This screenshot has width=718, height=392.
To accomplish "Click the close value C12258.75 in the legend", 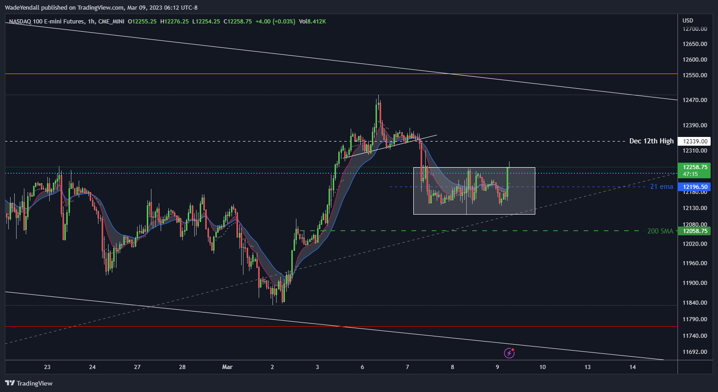I will pos(237,21).
